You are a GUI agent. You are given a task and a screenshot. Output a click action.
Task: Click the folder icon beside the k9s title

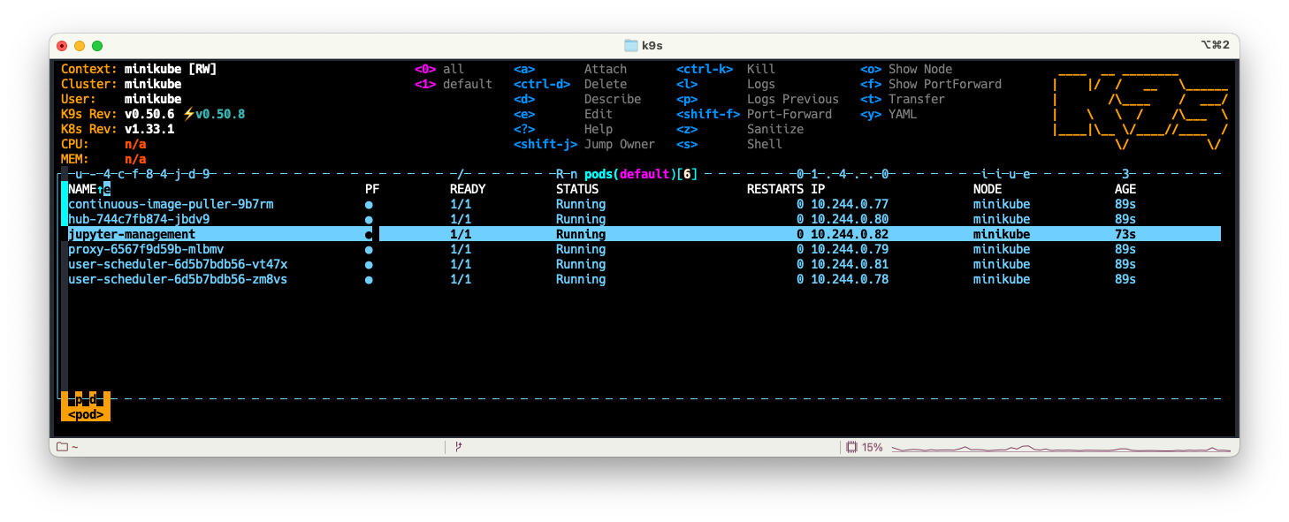click(x=631, y=45)
